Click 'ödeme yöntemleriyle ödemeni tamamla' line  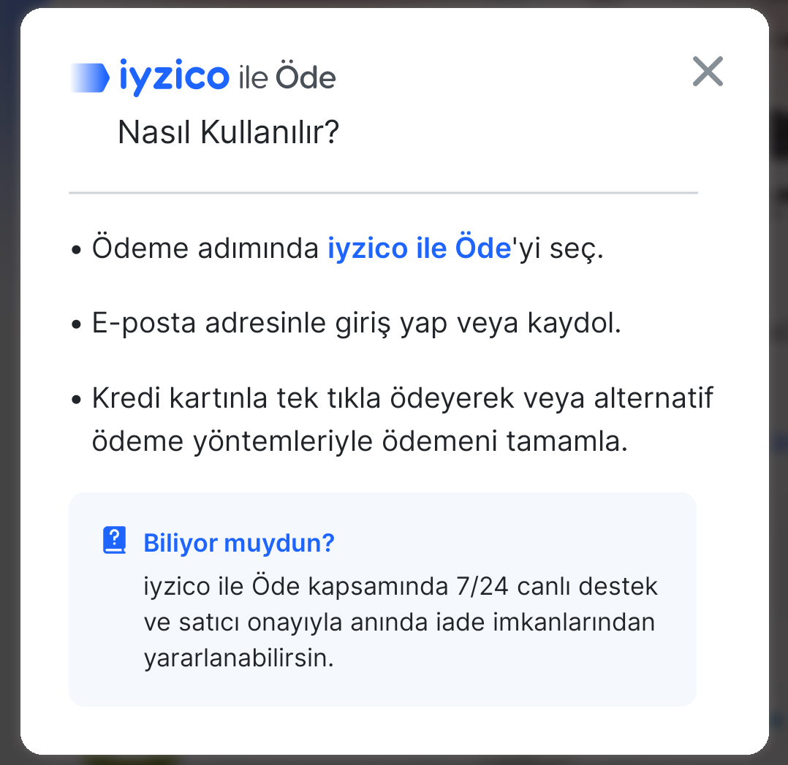coord(360,441)
